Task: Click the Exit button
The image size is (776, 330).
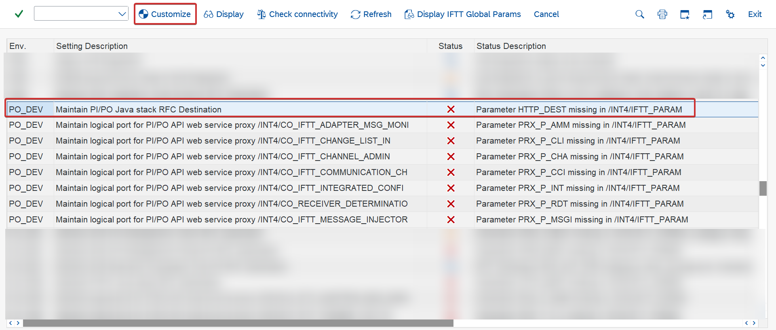Action: (755, 14)
